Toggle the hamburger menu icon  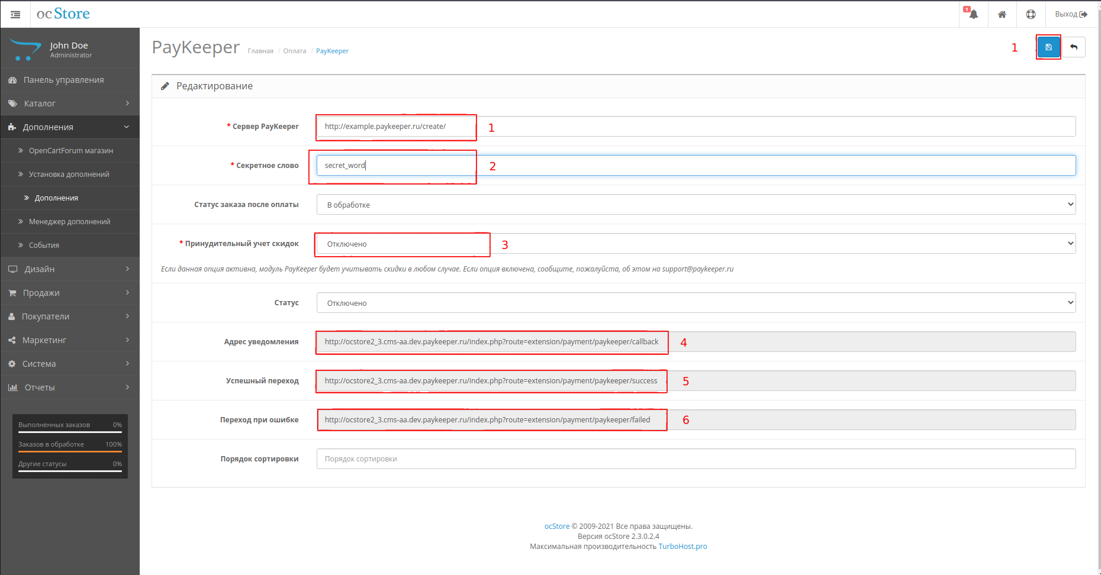(15, 14)
